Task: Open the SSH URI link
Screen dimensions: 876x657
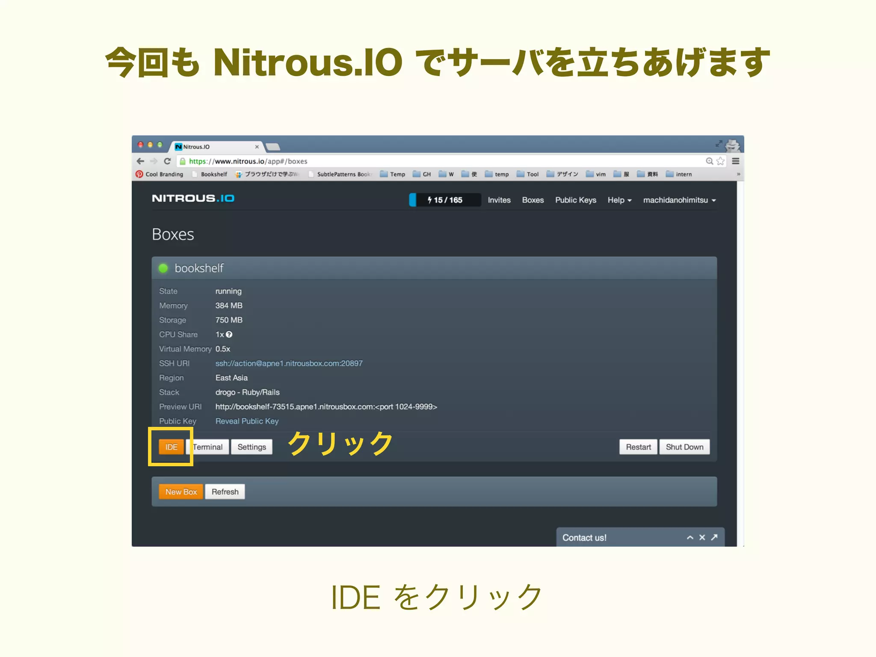Action: [289, 363]
